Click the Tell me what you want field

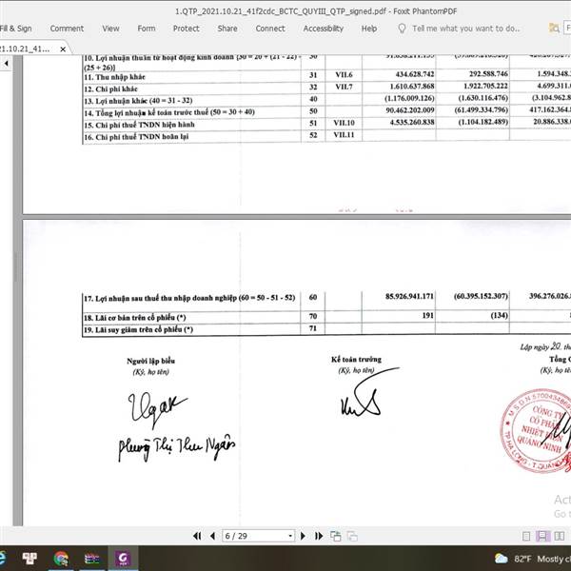point(465,29)
